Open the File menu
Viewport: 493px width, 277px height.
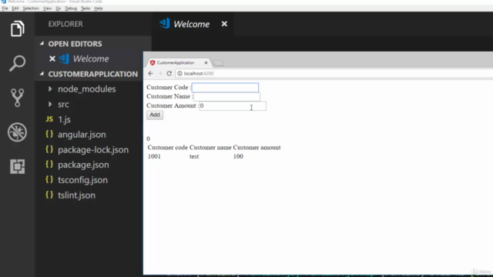(x=5, y=8)
